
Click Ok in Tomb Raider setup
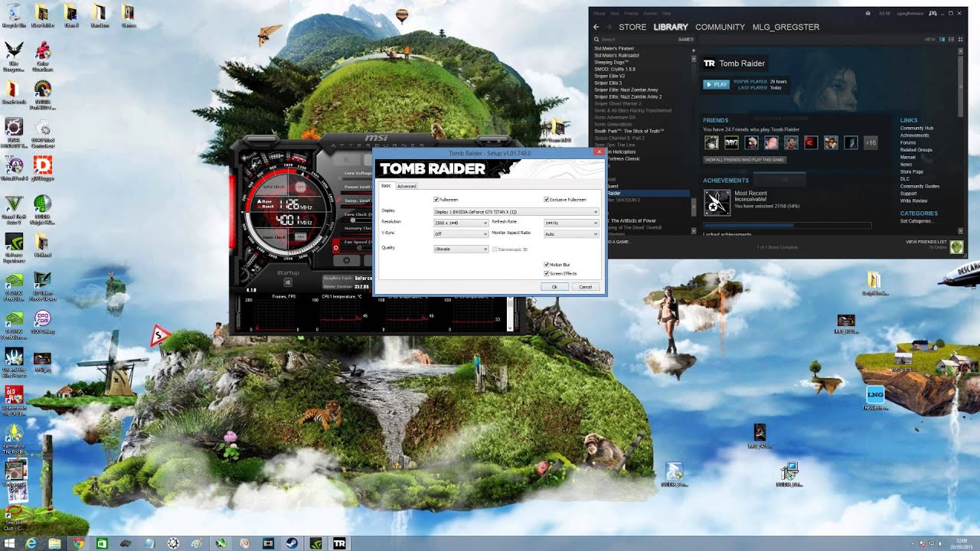tap(554, 287)
